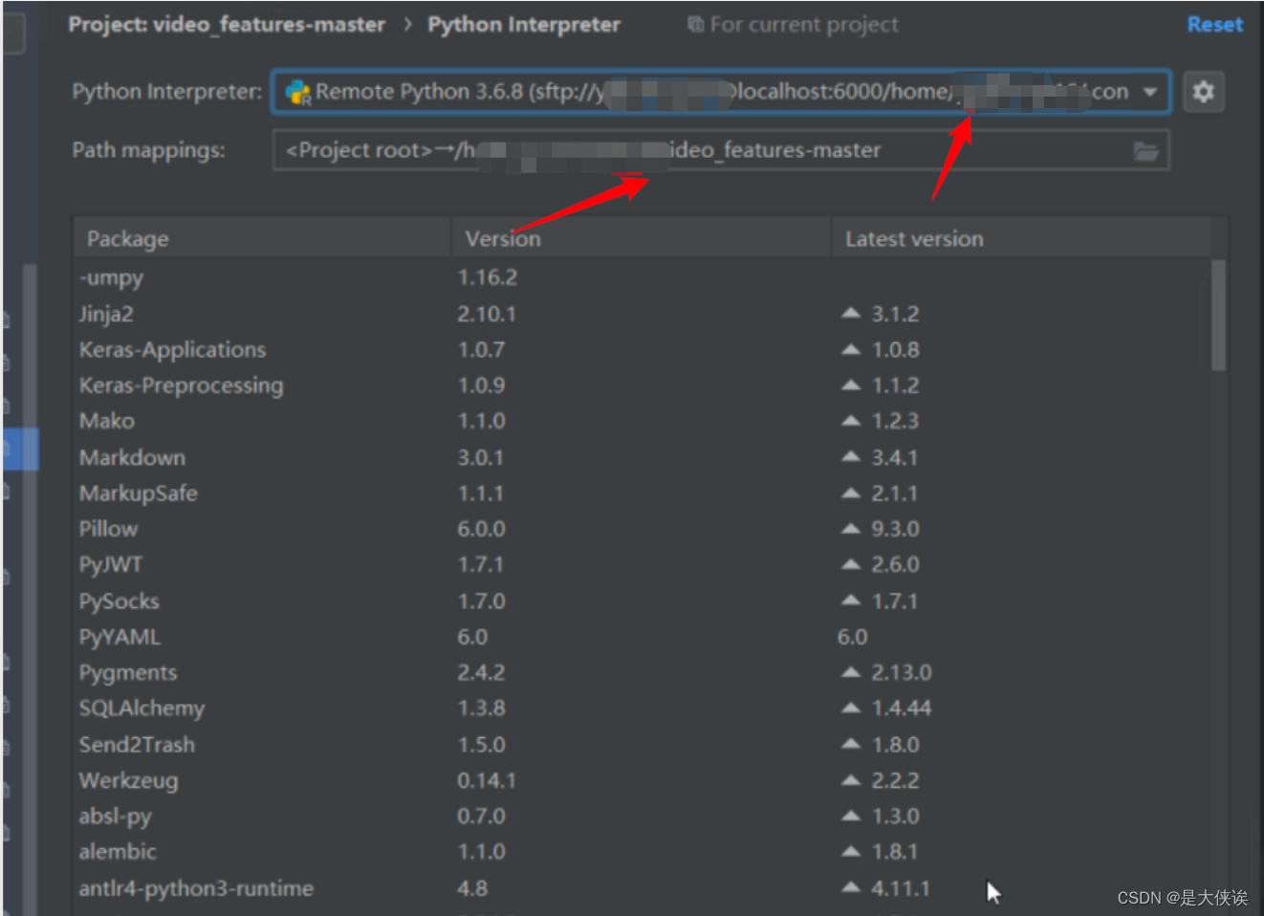Open the interpreter settings gear icon
The width and height of the screenshot is (1264, 916).
pos(1203,92)
